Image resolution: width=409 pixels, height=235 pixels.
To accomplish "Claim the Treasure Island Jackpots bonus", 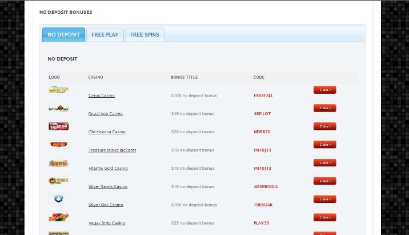I will pyautogui.click(x=325, y=145).
